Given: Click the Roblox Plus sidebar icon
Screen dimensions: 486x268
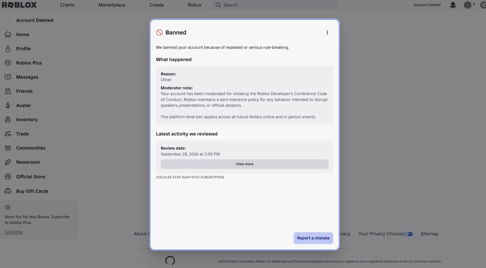Looking at the screenshot, I should tap(8, 63).
